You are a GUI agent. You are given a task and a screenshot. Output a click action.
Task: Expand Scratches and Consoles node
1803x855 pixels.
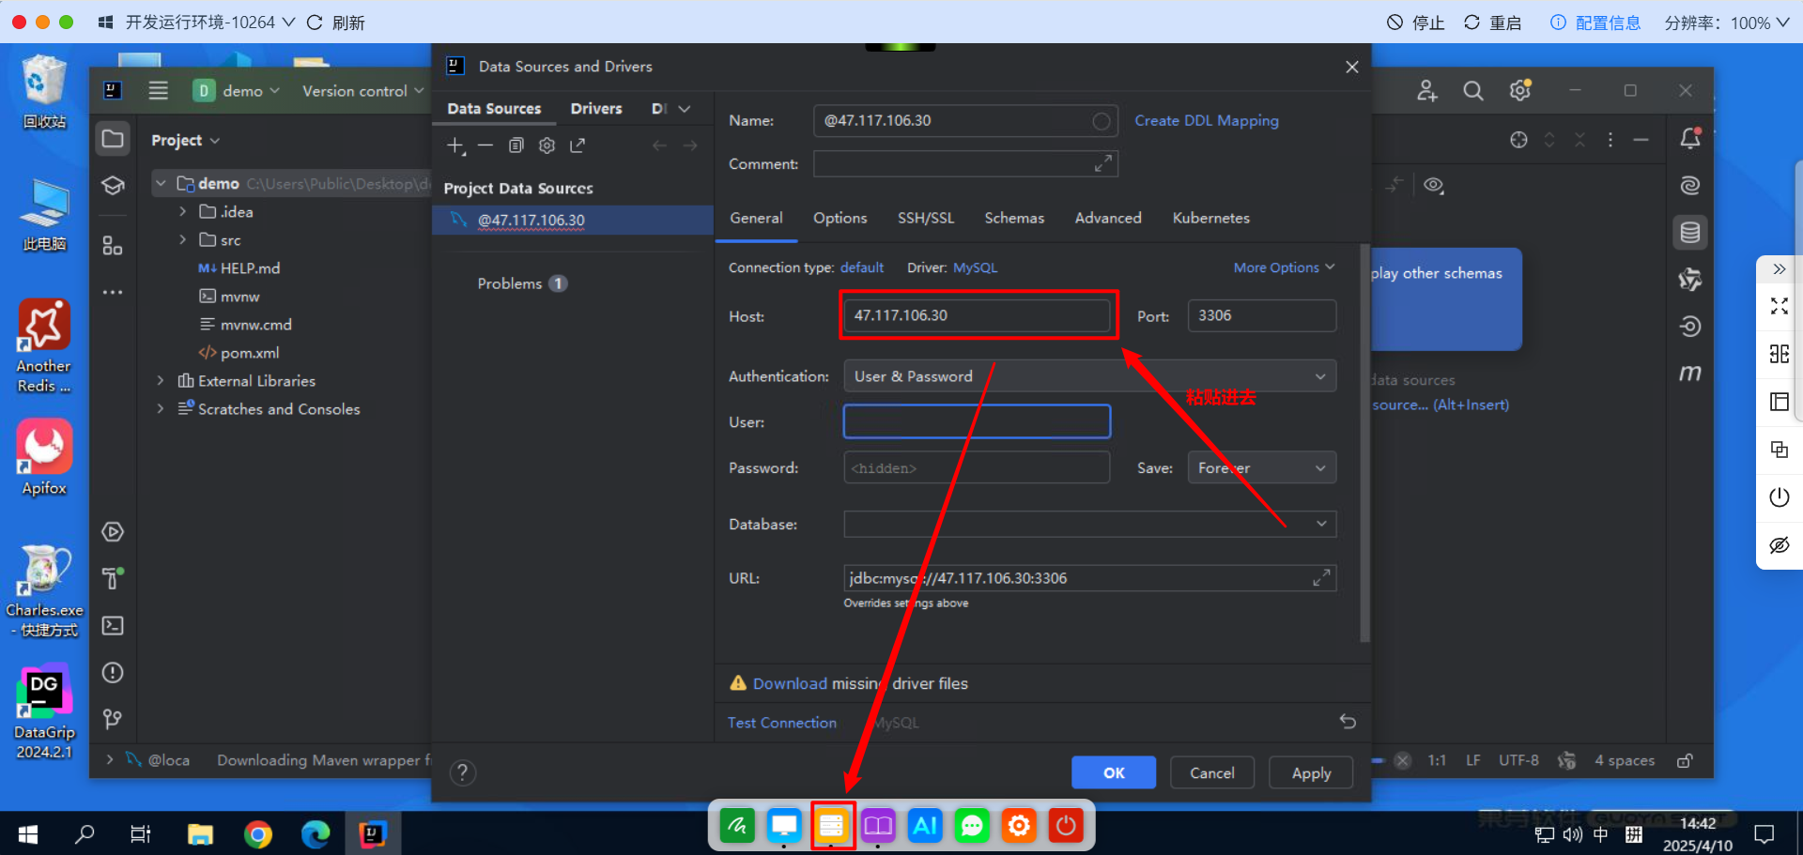161,409
